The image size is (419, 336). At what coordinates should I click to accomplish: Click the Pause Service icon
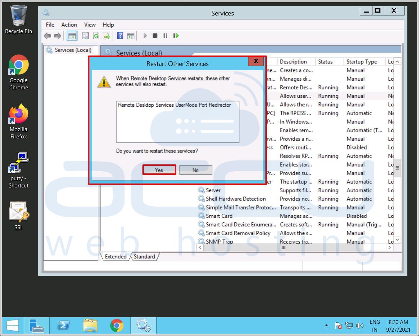pyautogui.click(x=166, y=36)
